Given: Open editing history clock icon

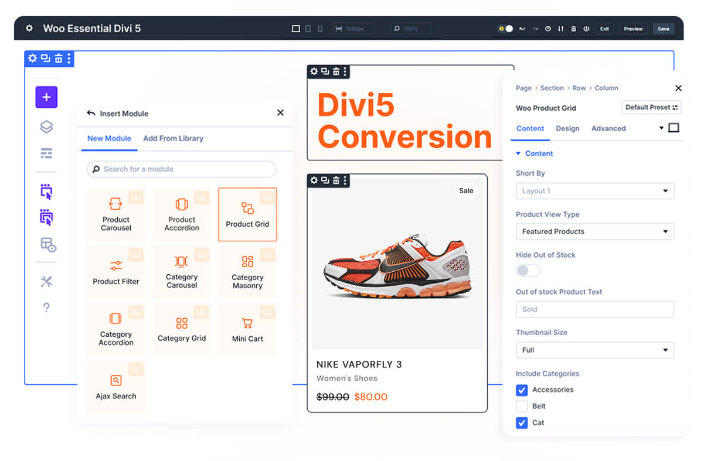Looking at the screenshot, I should click(548, 29).
